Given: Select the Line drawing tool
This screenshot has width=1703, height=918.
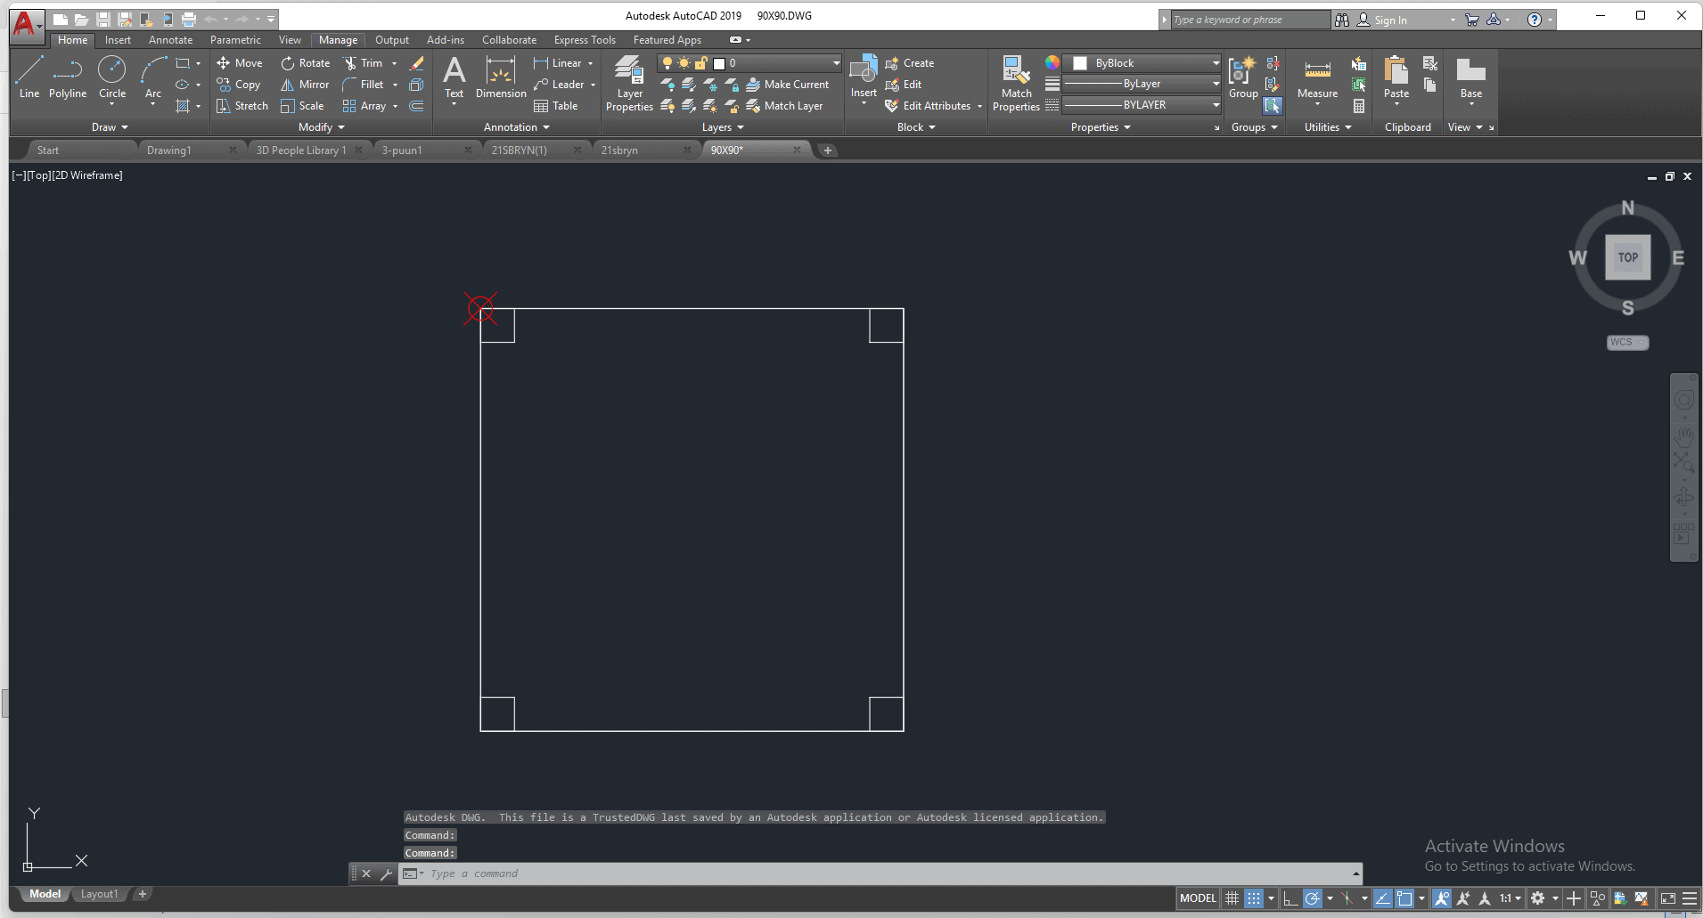Looking at the screenshot, I should pyautogui.click(x=29, y=77).
